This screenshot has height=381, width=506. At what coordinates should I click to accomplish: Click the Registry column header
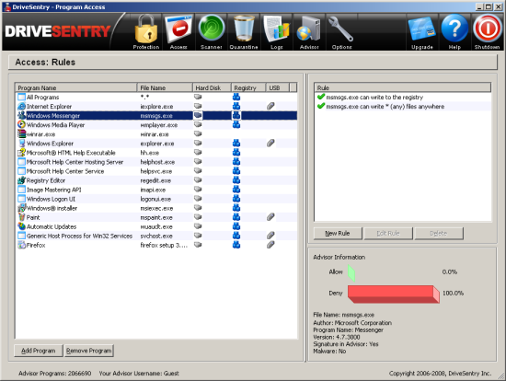point(248,87)
